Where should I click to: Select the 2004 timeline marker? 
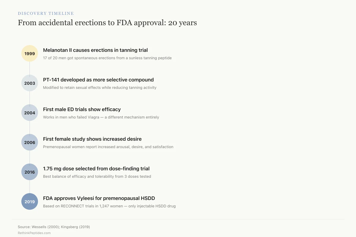click(30, 113)
